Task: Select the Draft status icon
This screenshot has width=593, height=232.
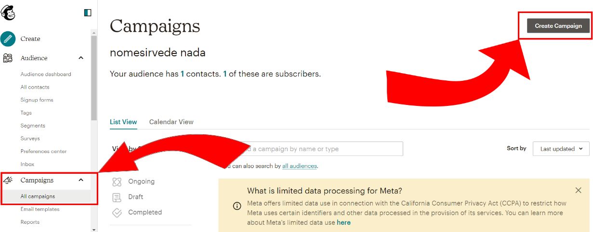Action: pyautogui.click(x=117, y=197)
